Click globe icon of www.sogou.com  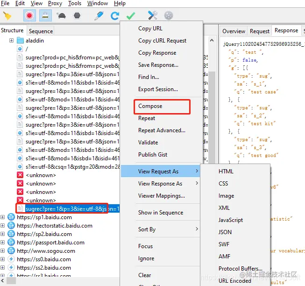(x=11, y=251)
